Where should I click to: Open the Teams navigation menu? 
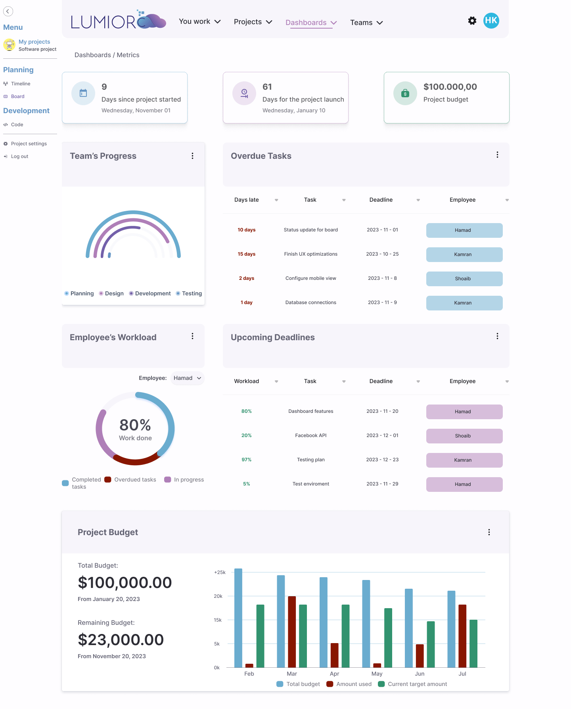(x=366, y=23)
